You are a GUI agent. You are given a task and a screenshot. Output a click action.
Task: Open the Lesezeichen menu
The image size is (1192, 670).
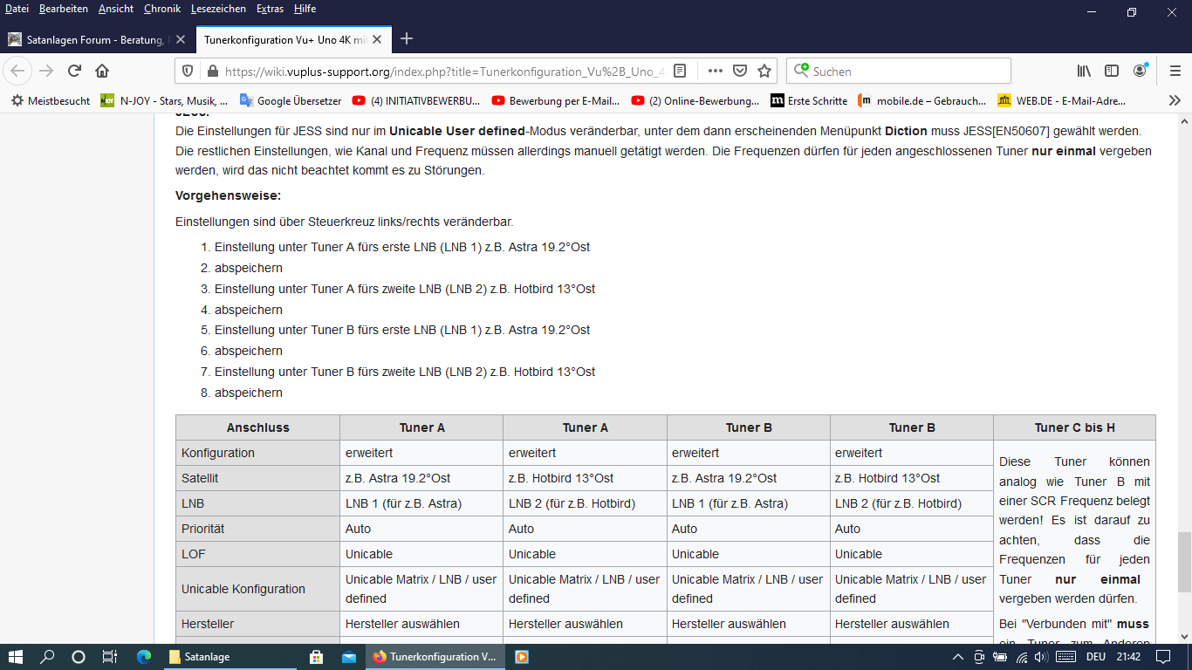219,9
